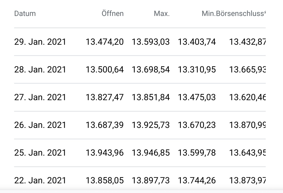
Task: Click the minimum value 13.403,74
Action: 197,42
